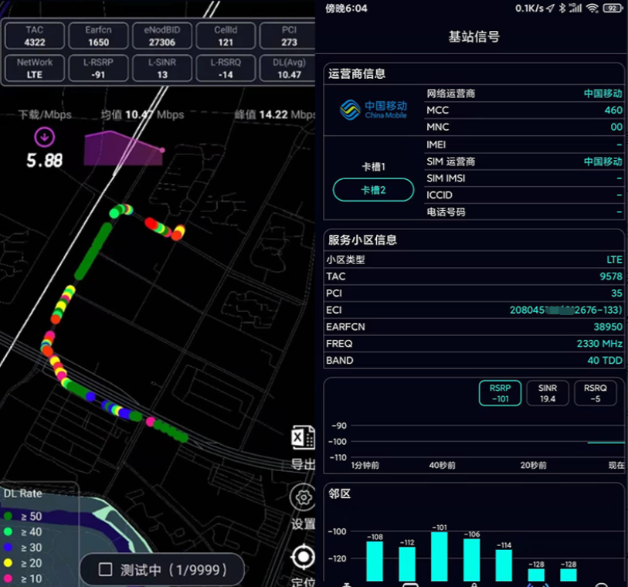Select the RSRP -101 metric tab
Viewport: 628px width, 587px height.
click(x=501, y=393)
